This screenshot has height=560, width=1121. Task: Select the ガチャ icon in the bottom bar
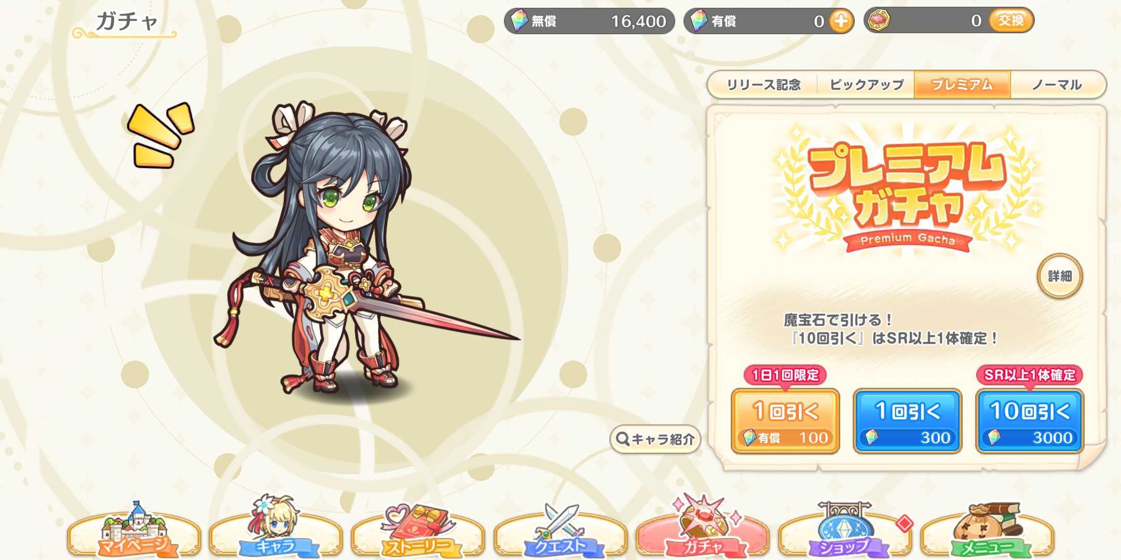(x=703, y=527)
